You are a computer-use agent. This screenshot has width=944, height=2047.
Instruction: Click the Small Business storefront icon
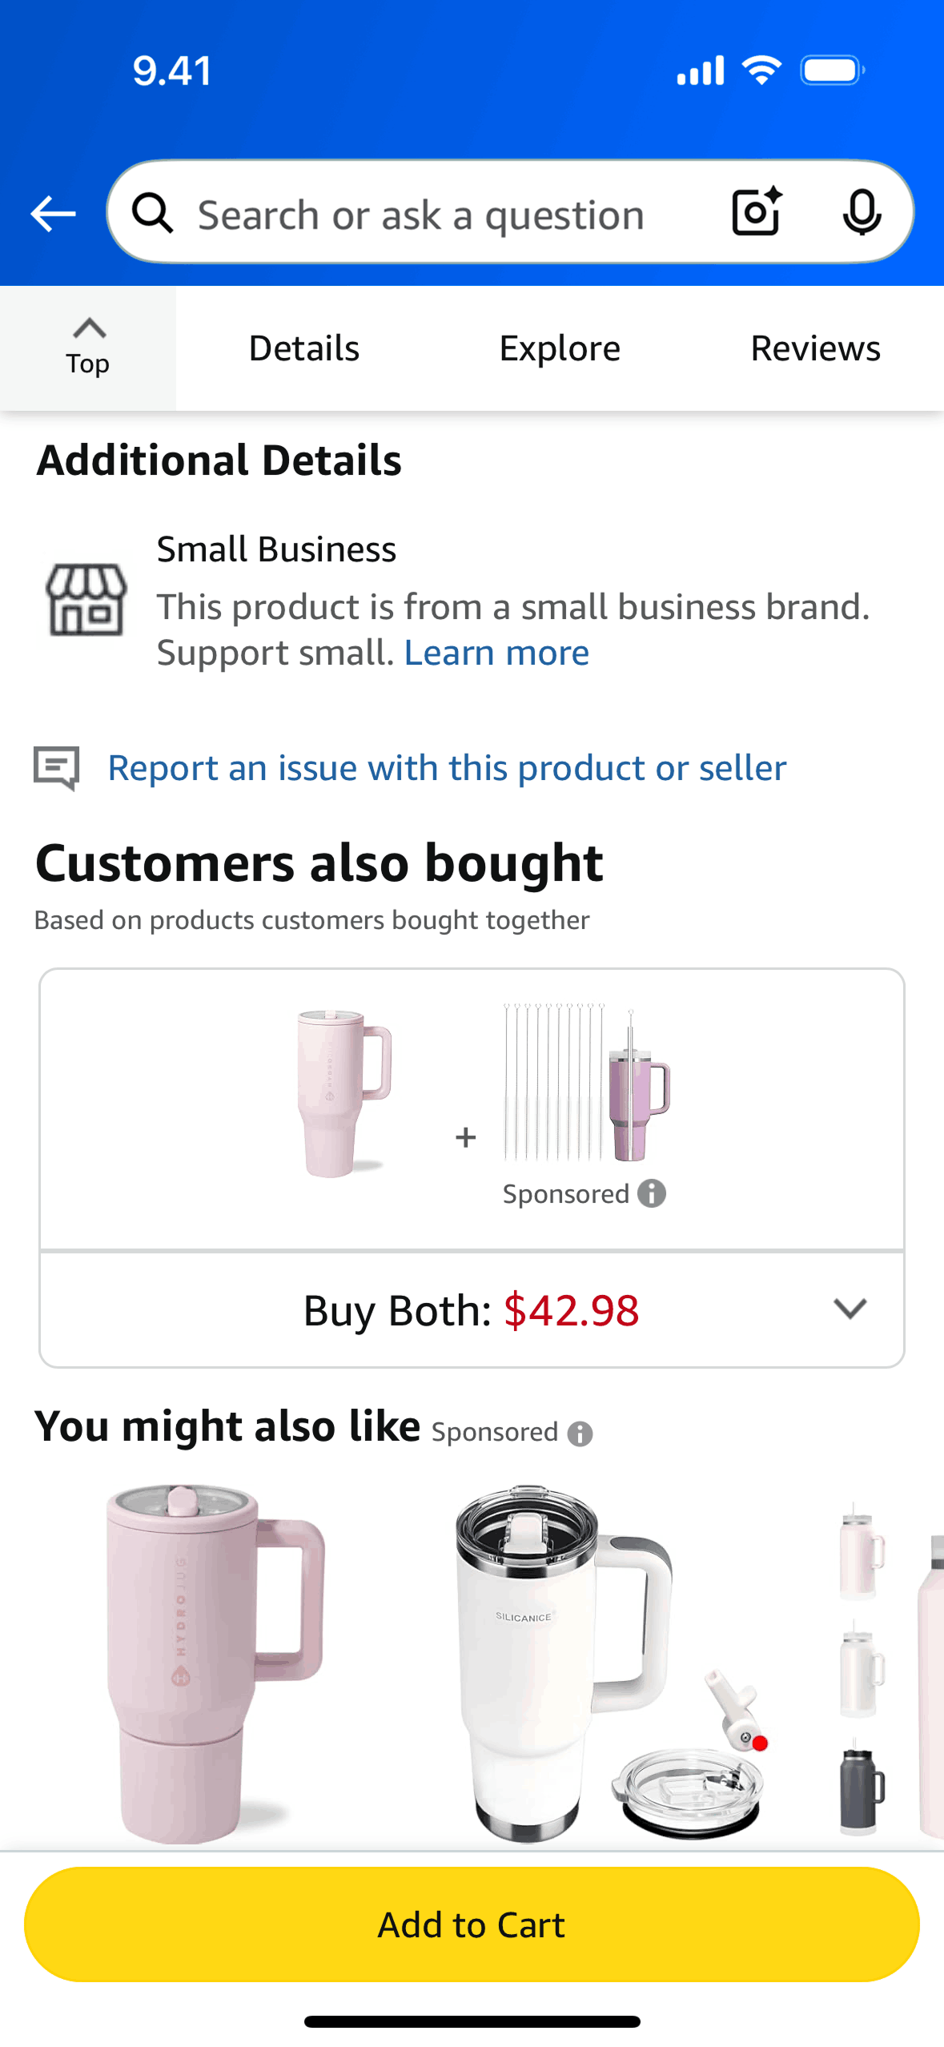click(x=86, y=600)
